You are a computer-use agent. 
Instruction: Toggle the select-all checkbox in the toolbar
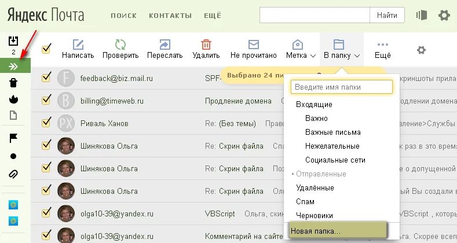46,49
